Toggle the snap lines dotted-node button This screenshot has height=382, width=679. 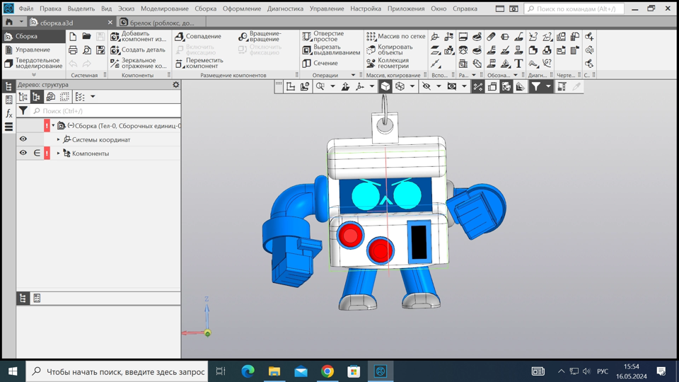coord(478,86)
